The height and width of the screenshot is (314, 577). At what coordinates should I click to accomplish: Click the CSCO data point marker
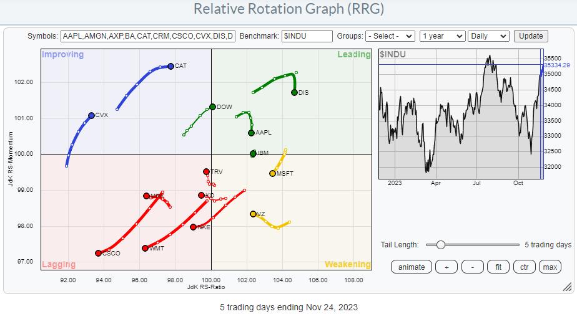click(x=98, y=253)
